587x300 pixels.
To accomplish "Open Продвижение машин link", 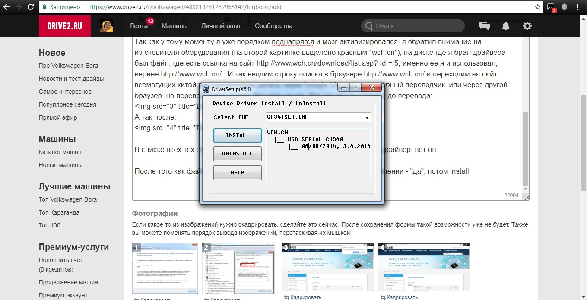I will coord(68,282).
